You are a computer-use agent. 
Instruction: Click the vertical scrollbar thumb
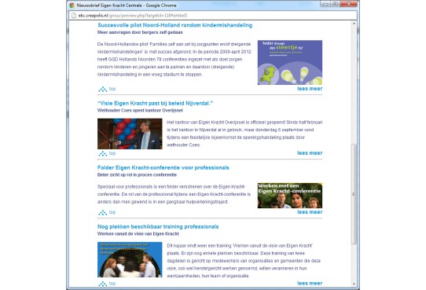pyautogui.click(x=354, y=194)
